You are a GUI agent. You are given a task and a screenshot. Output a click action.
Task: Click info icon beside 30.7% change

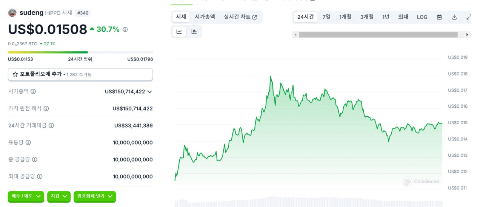pos(125,29)
